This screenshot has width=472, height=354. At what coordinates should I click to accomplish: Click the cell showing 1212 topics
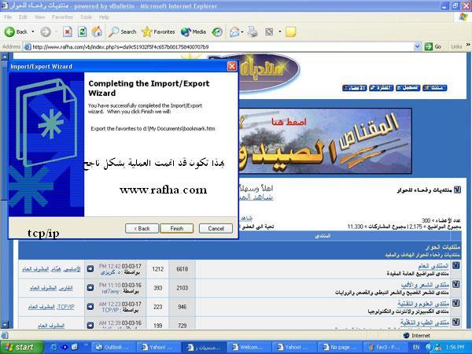158,269
